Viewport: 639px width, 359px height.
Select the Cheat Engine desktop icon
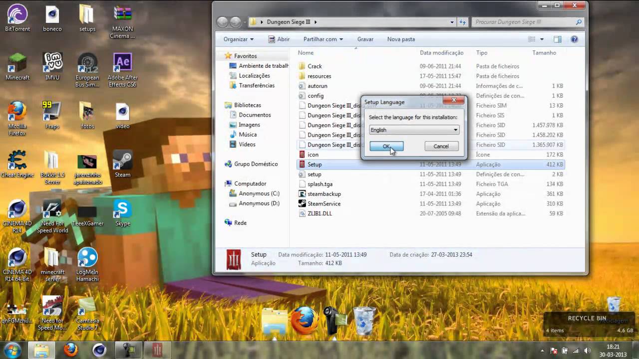coord(17,164)
